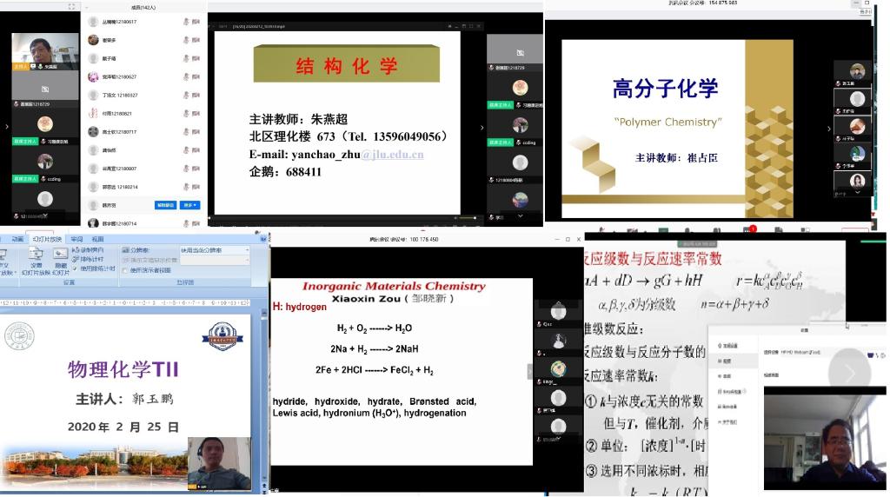Click the 排练计时 icon in the ribbon
This screenshot has height=497, width=890.
(x=75, y=259)
